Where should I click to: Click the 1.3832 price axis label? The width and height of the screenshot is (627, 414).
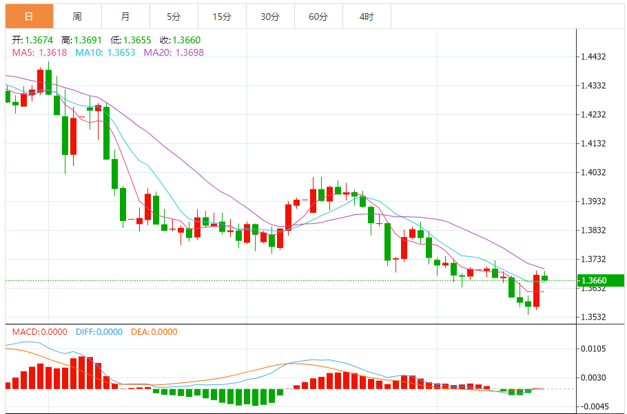[595, 231]
